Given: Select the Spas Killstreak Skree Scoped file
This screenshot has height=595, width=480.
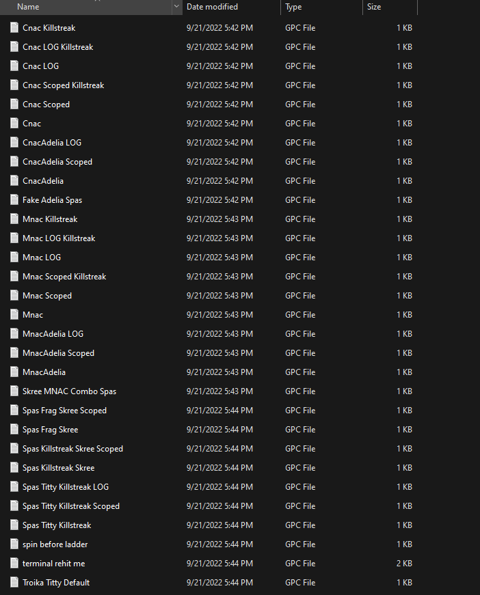Looking at the screenshot, I should pos(72,449).
